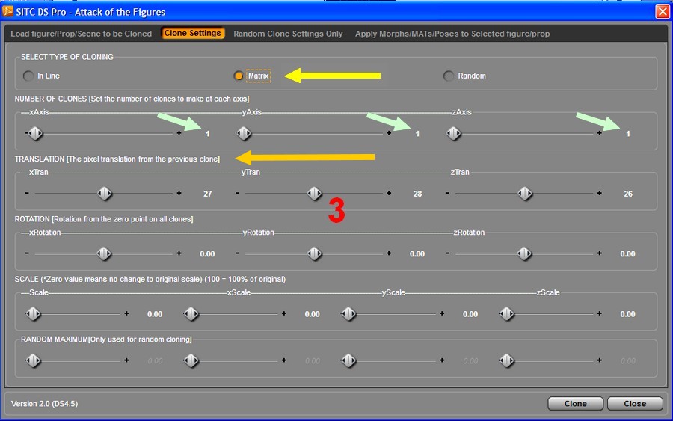The height and width of the screenshot is (421, 673).
Task: Click zTran value 26
Action: (x=628, y=194)
